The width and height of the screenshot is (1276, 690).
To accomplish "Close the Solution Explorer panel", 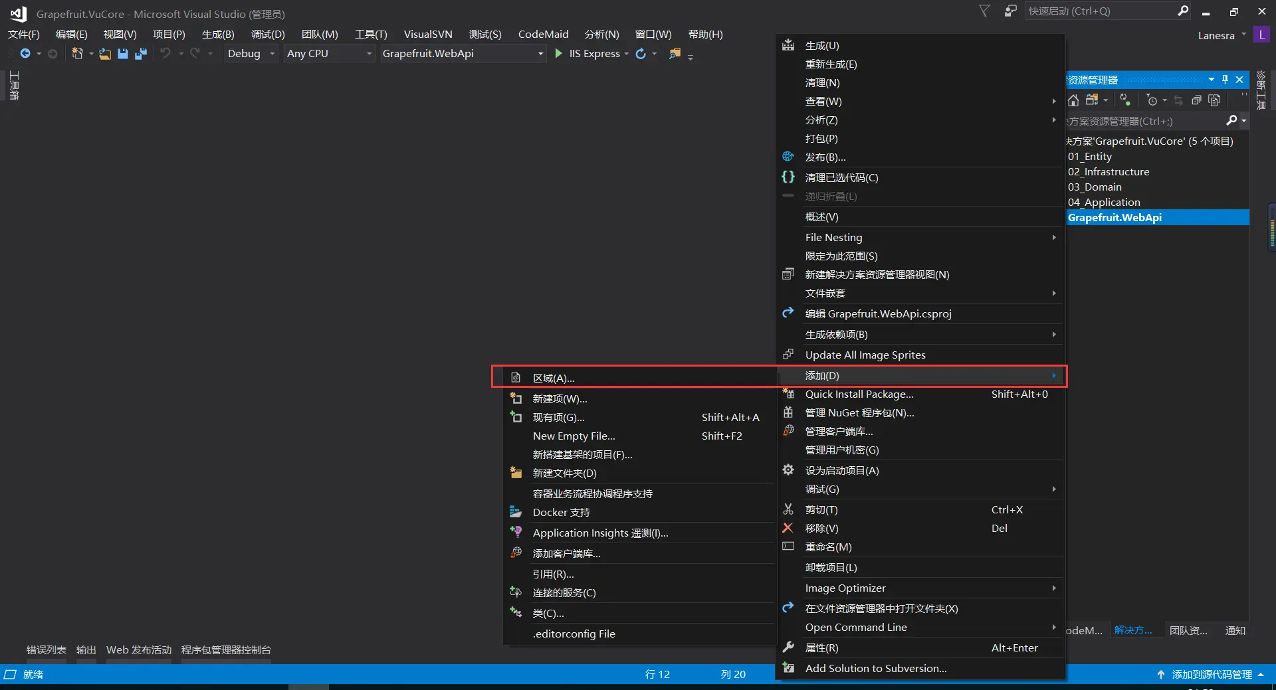I will (1239, 80).
